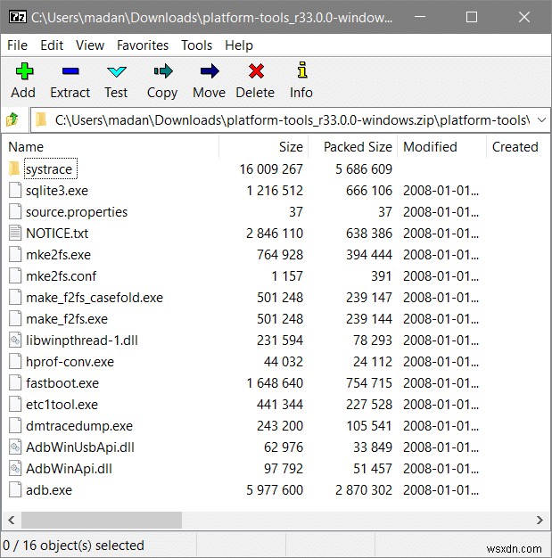Expand the address bar path dropdown
Viewport: 552px width, 558px height.
coord(541,120)
